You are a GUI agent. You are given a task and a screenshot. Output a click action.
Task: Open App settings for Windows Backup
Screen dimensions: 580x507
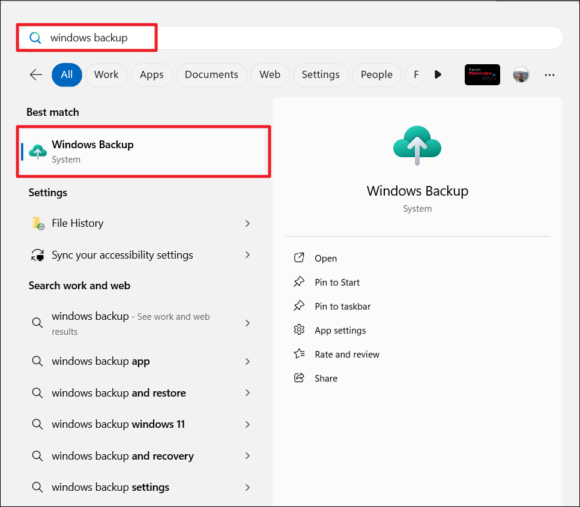[340, 331]
